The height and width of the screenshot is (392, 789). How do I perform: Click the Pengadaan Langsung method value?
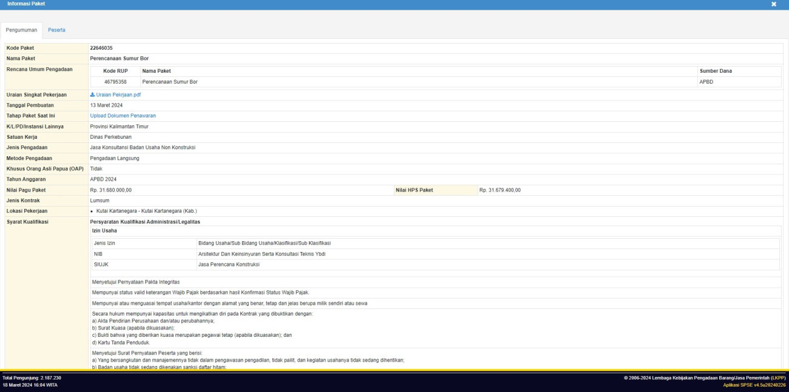pyautogui.click(x=115, y=158)
